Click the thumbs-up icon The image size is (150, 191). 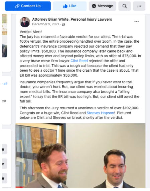pos(65,6)
